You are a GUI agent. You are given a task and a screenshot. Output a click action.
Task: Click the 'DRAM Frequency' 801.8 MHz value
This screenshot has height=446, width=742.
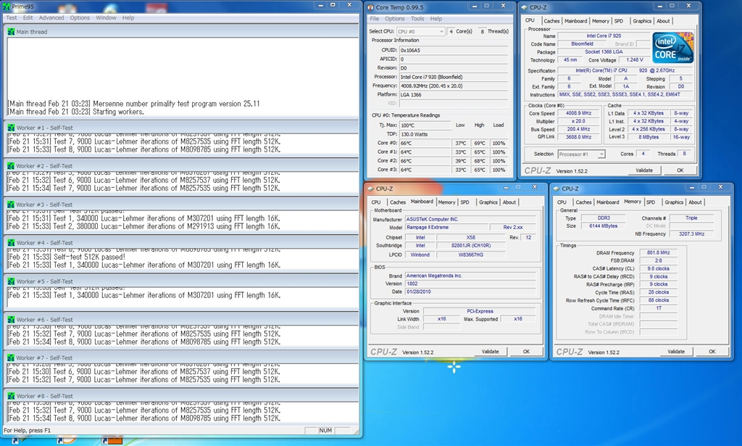point(659,253)
